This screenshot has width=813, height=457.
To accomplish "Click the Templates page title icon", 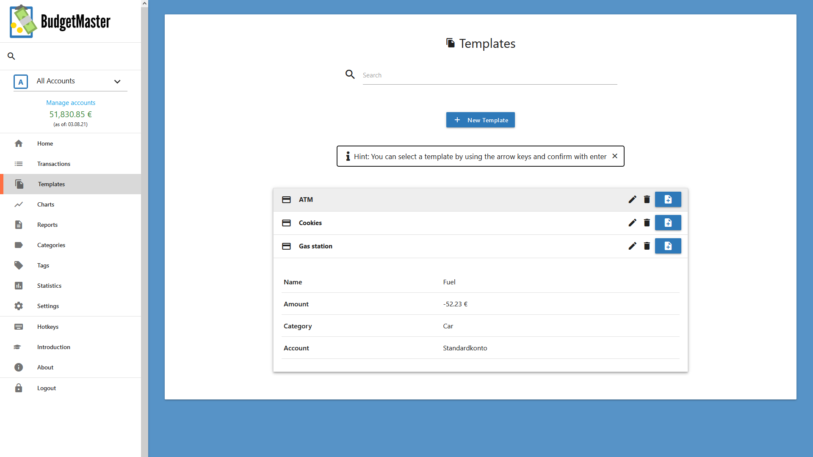I will [451, 43].
